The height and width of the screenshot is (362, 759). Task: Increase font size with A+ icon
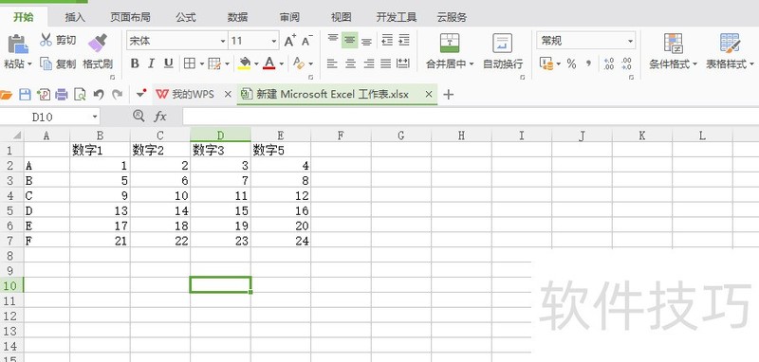tap(290, 41)
